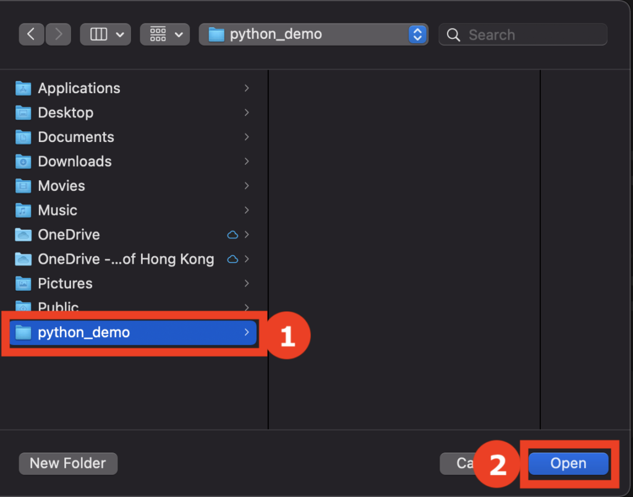
Task: Open the Downloads folder icon
Action: [x=23, y=161]
